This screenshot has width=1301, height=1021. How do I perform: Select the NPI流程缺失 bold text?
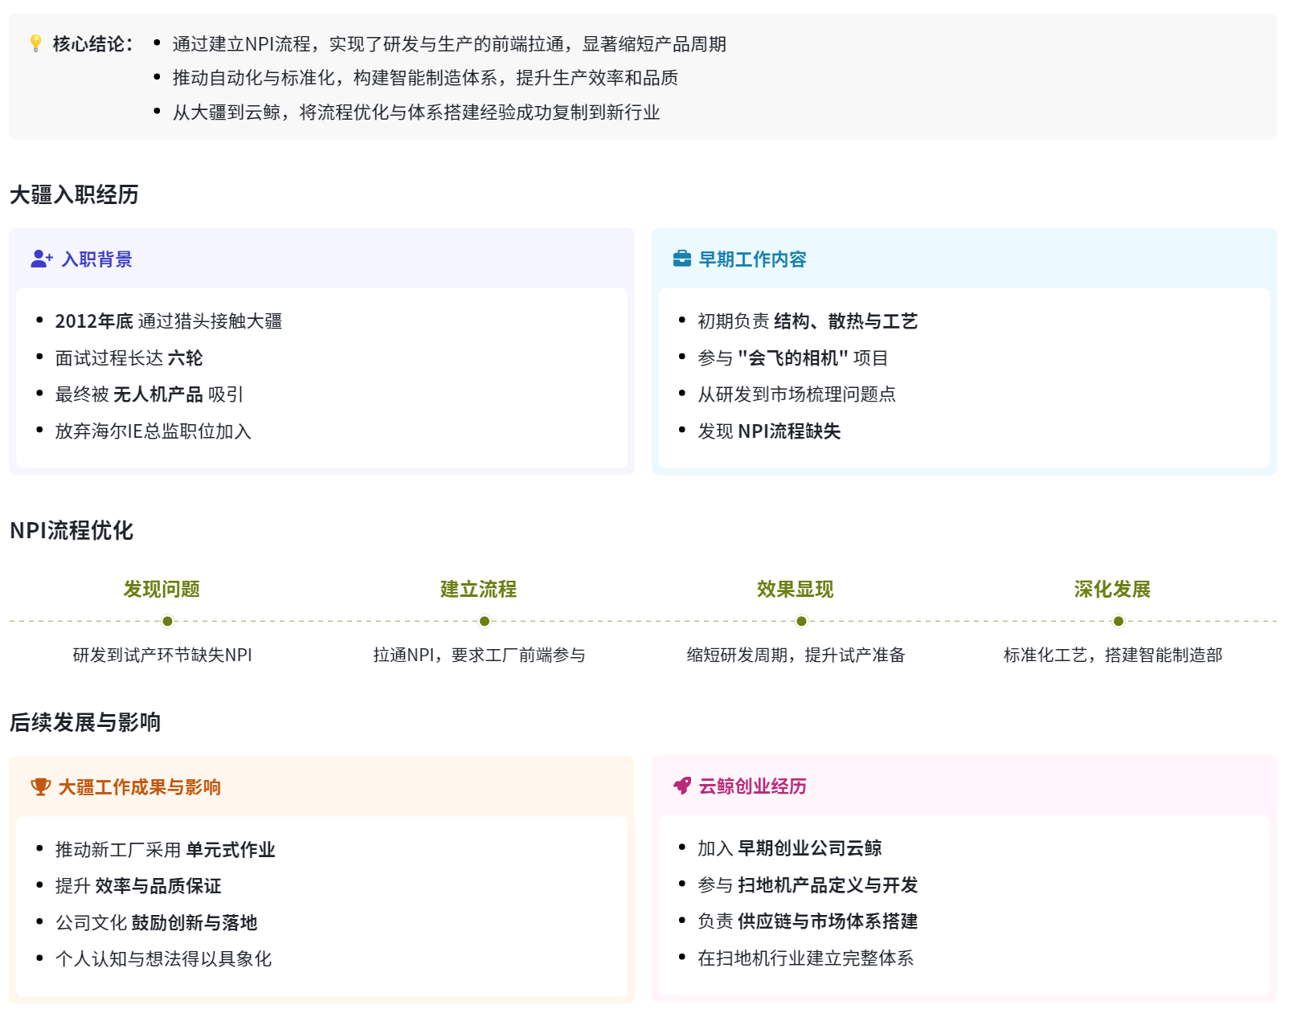coord(792,431)
